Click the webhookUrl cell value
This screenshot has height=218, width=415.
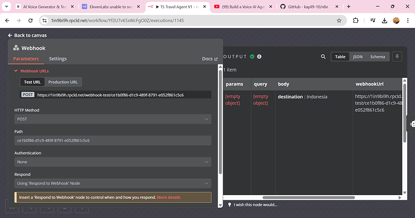pyautogui.click(x=378, y=103)
